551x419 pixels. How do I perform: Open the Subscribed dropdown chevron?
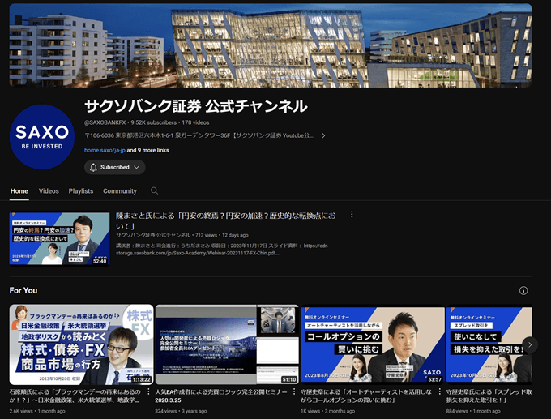tap(137, 167)
